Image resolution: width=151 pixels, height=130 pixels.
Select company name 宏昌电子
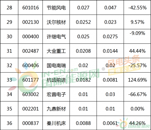click(x=56, y=94)
